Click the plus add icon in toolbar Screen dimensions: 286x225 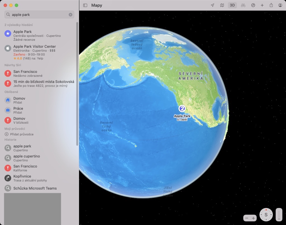(262, 5)
